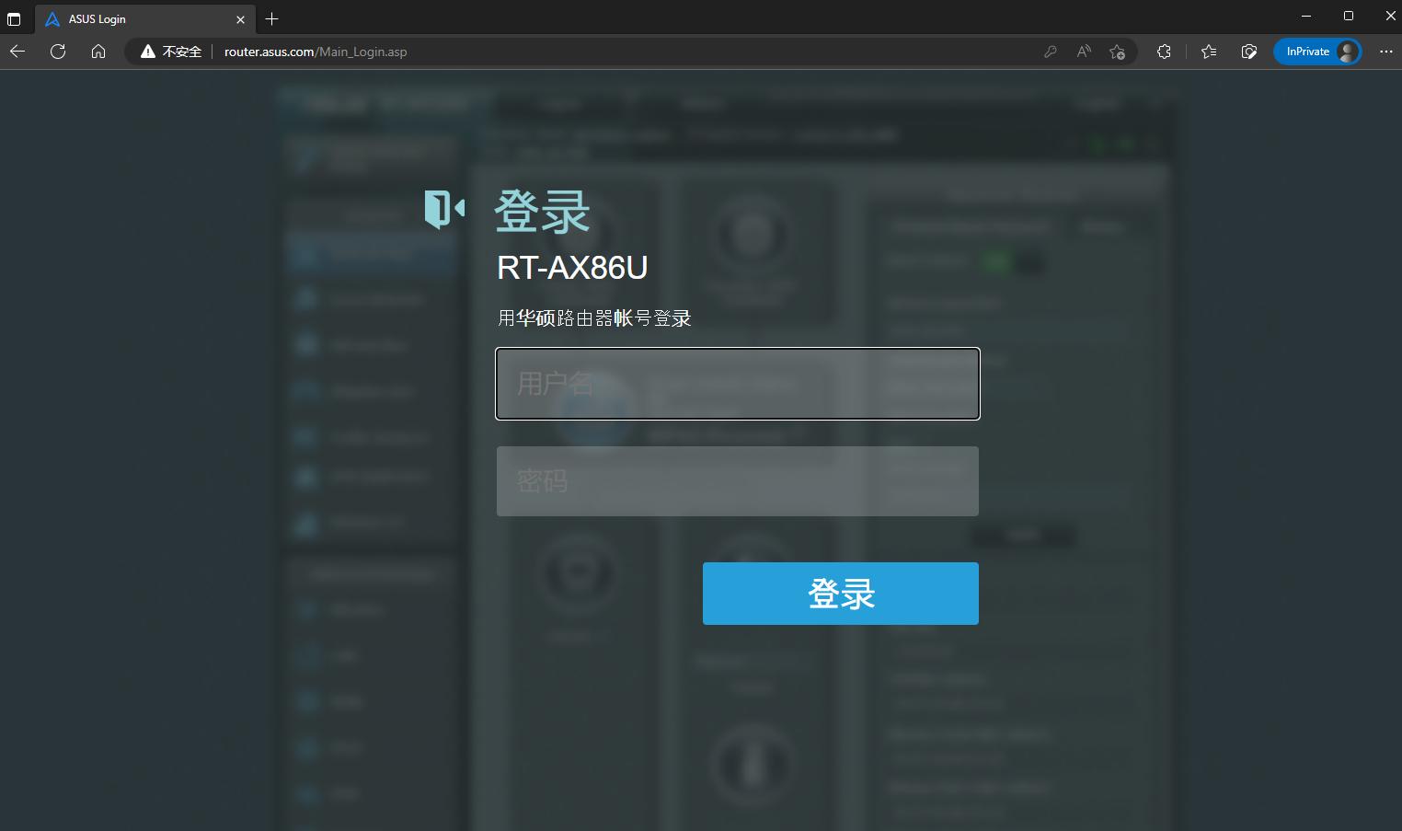Refresh the router login page
Screen dimensions: 1402x831
tap(58, 52)
